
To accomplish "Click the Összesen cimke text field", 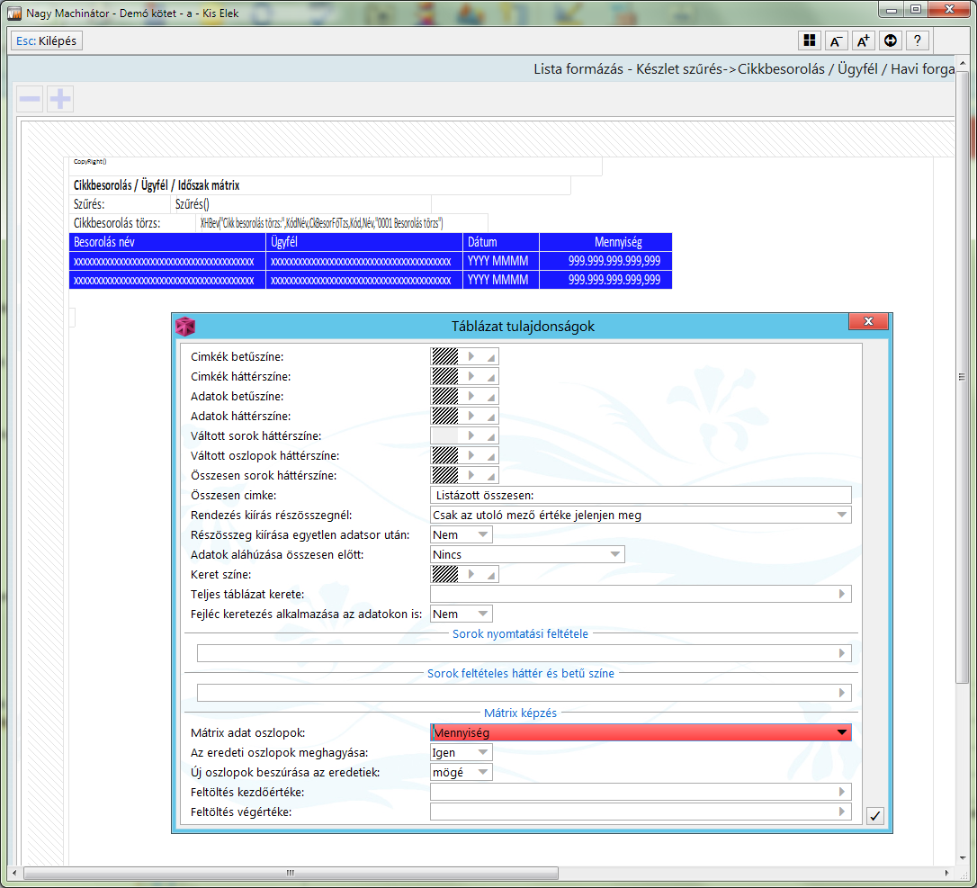I will coord(641,496).
